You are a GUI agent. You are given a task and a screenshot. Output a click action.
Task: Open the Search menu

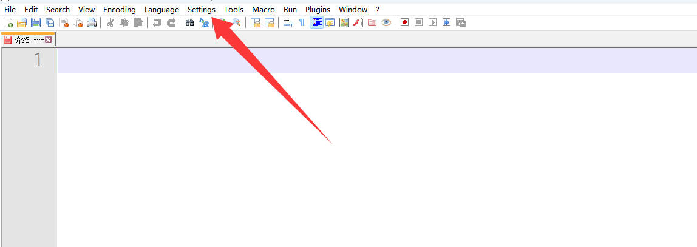pos(58,9)
